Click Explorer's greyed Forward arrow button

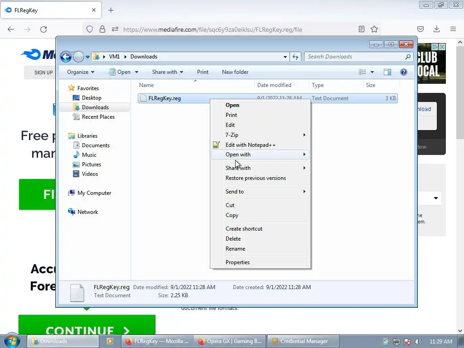[x=78, y=57]
